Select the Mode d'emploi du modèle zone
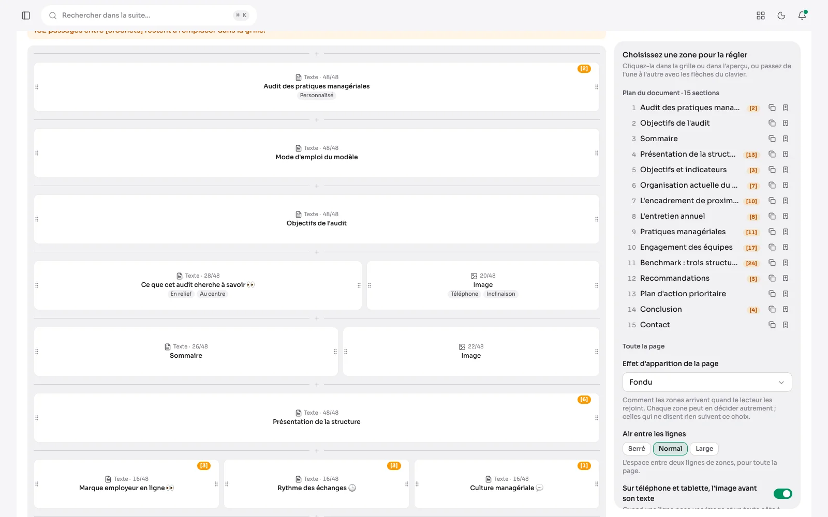 coord(317,153)
